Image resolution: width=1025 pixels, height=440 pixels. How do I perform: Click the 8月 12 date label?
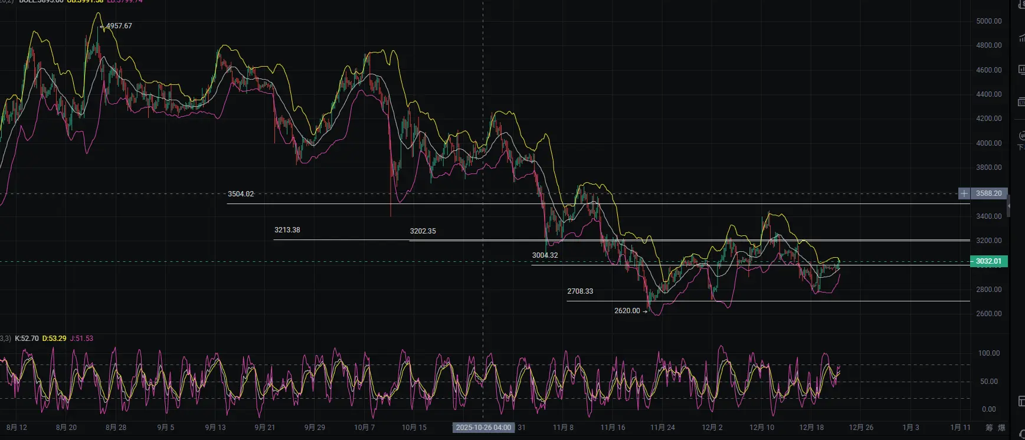[x=17, y=428]
